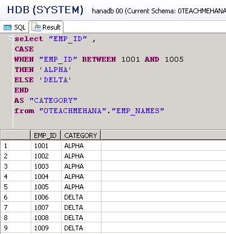The width and height of the screenshot is (226, 234).
Task: Click cell 1005 in results
Action: [46, 187]
